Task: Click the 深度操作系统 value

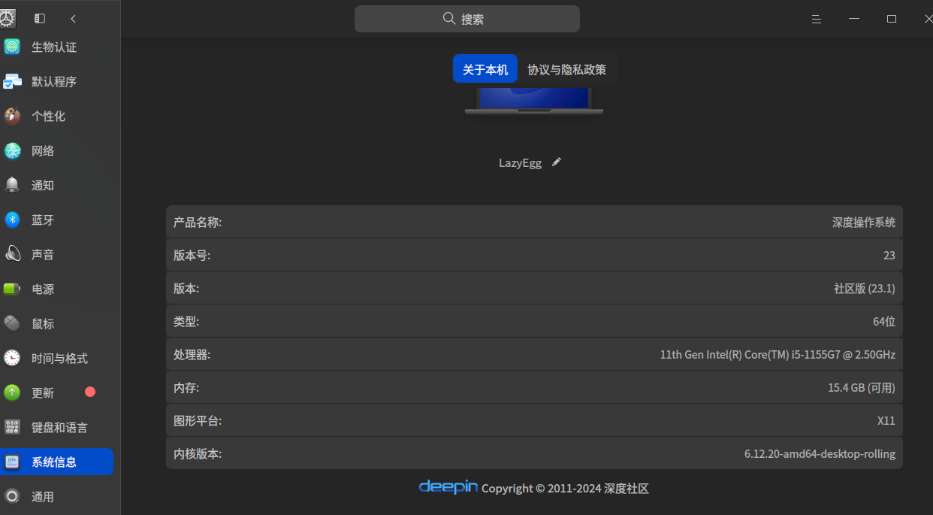Action: coord(864,223)
